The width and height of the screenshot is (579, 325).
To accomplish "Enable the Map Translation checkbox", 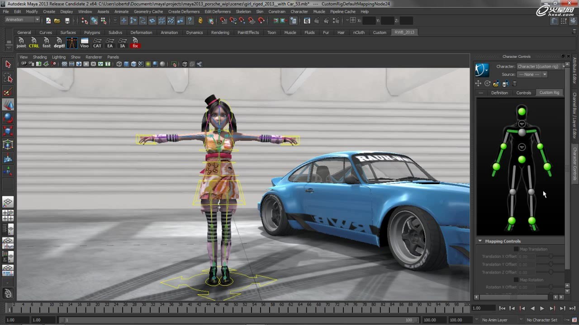I will pos(516,249).
